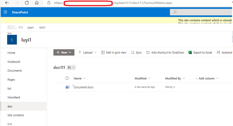
Task: Click 'A few seconds ago' modified value
Action: tap(145, 87)
